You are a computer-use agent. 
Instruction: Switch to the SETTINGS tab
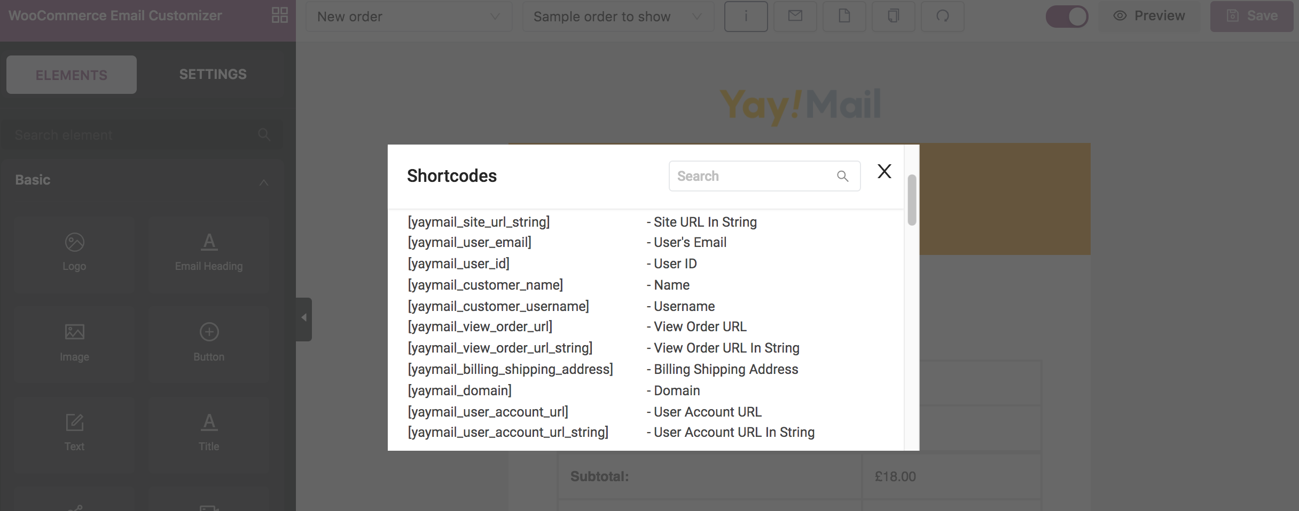tap(213, 75)
